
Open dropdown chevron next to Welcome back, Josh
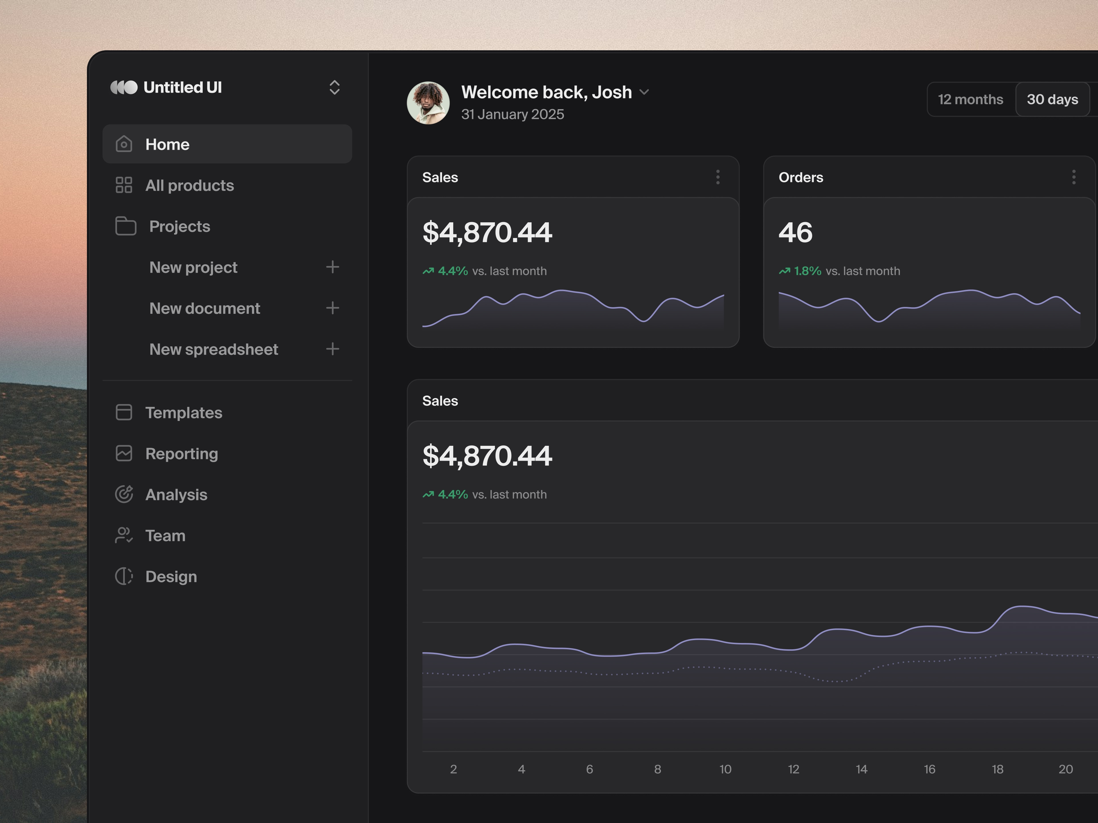coord(644,92)
